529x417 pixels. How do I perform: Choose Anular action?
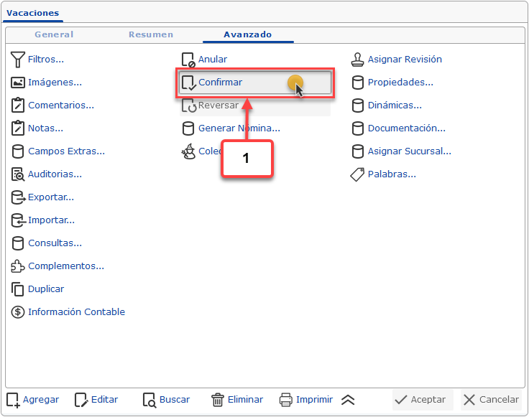click(x=213, y=60)
